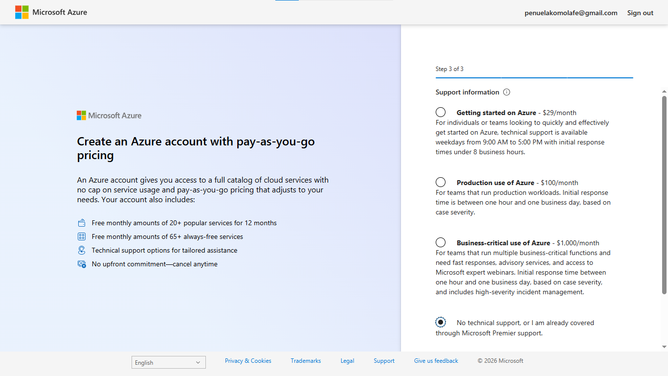668x376 pixels.
Task: Open the Privacy & Cookies link
Action: [248, 361]
